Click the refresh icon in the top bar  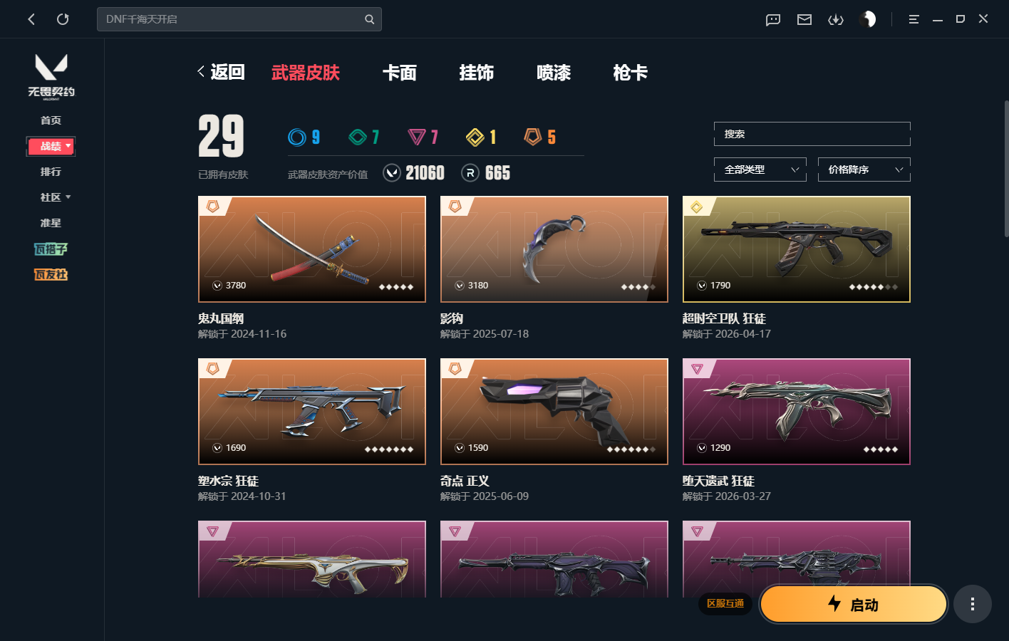[x=63, y=19]
